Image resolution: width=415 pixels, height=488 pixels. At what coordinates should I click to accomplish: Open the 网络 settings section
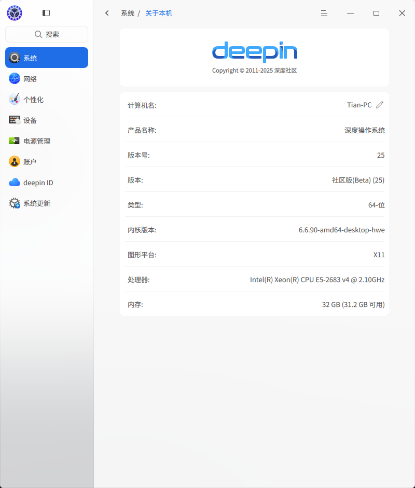tap(47, 78)
